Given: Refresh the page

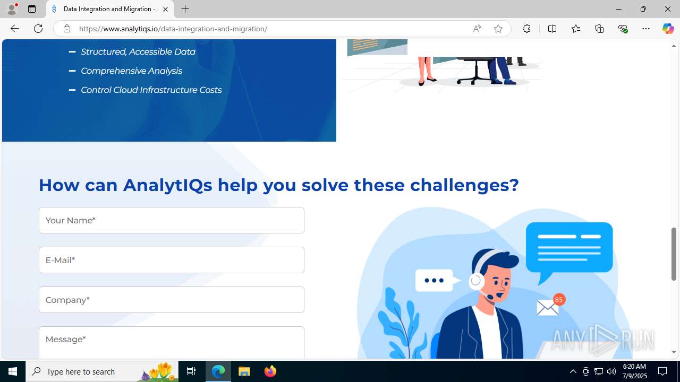Looking at the screenshot, I should coord(38,29).
